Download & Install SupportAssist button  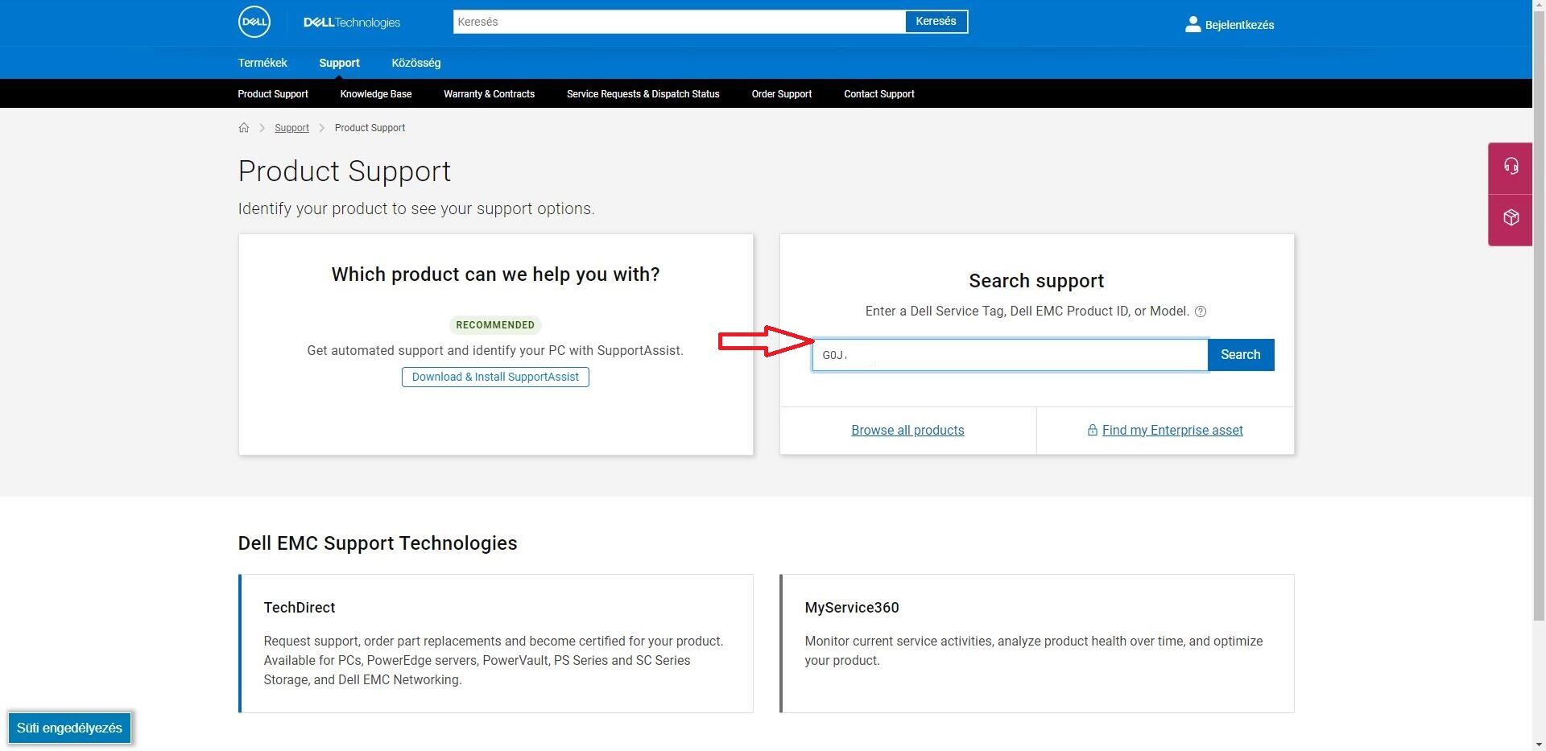495,377
